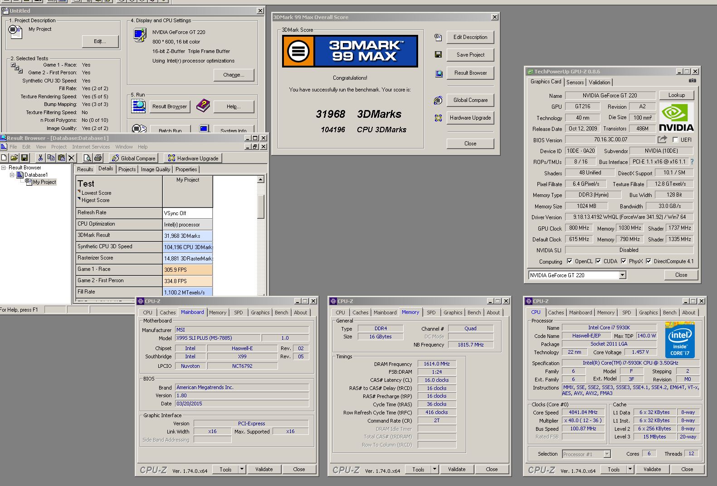717x486 pixels.
Task: Click the Edit Description icon in 3DMark score window
Action: point(438,37)
